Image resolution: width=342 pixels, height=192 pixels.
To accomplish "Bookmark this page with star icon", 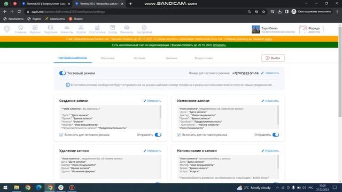I will 263,12.
